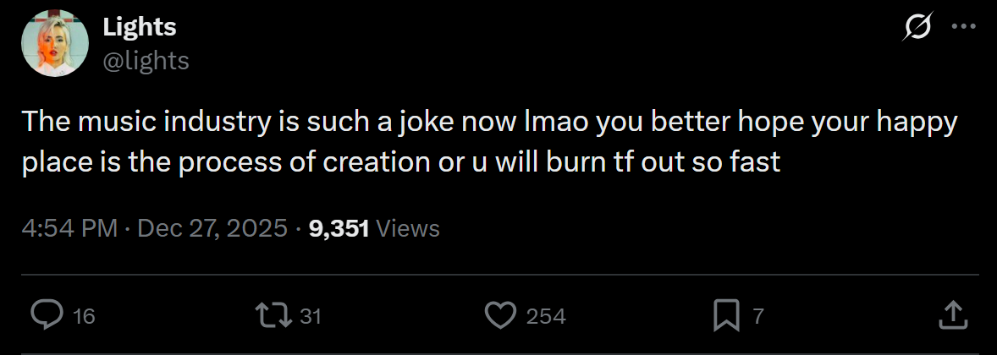The image size is (997, 355).
Task: Click the reply count 16
Action: (85, 315)
